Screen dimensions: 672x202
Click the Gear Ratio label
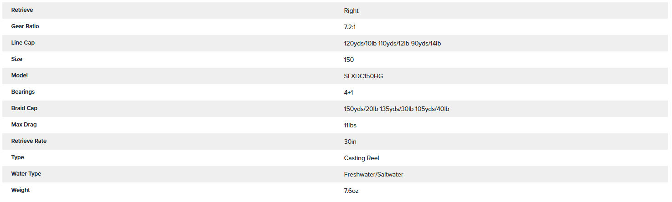pos(25,26)
